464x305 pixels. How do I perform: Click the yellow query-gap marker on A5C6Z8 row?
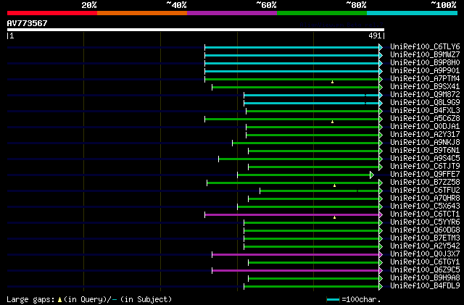(332, 122)
